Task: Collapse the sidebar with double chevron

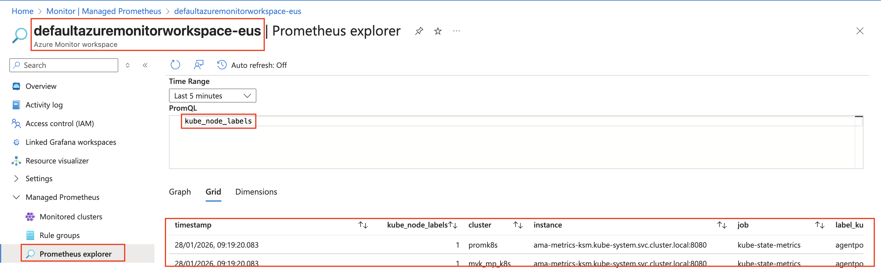Action: tap(145, 65)
